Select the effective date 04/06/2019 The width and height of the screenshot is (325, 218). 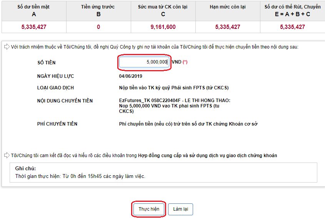(131, 76)
